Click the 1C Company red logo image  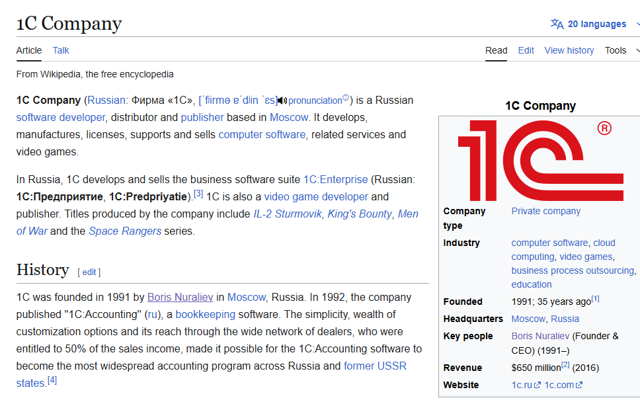click(540, 161)
